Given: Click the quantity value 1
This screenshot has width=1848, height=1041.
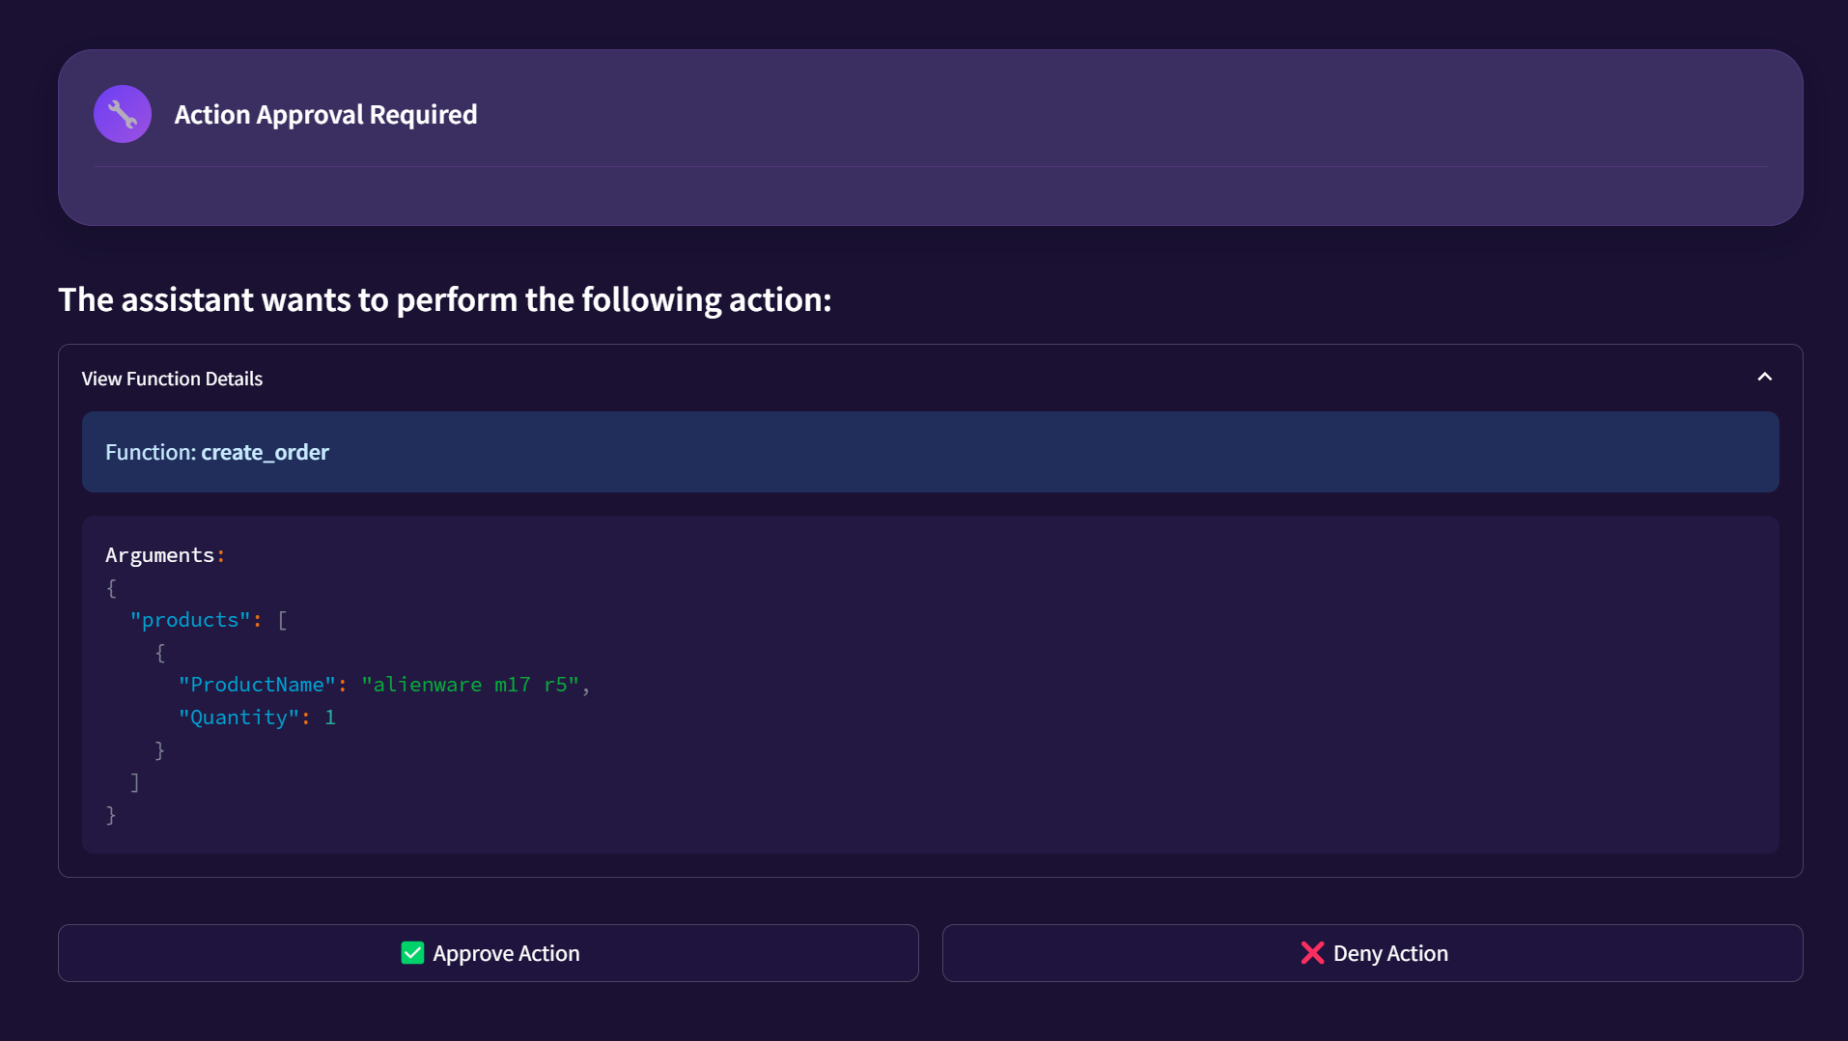Looking at the screenshot, I should [330, 717].
